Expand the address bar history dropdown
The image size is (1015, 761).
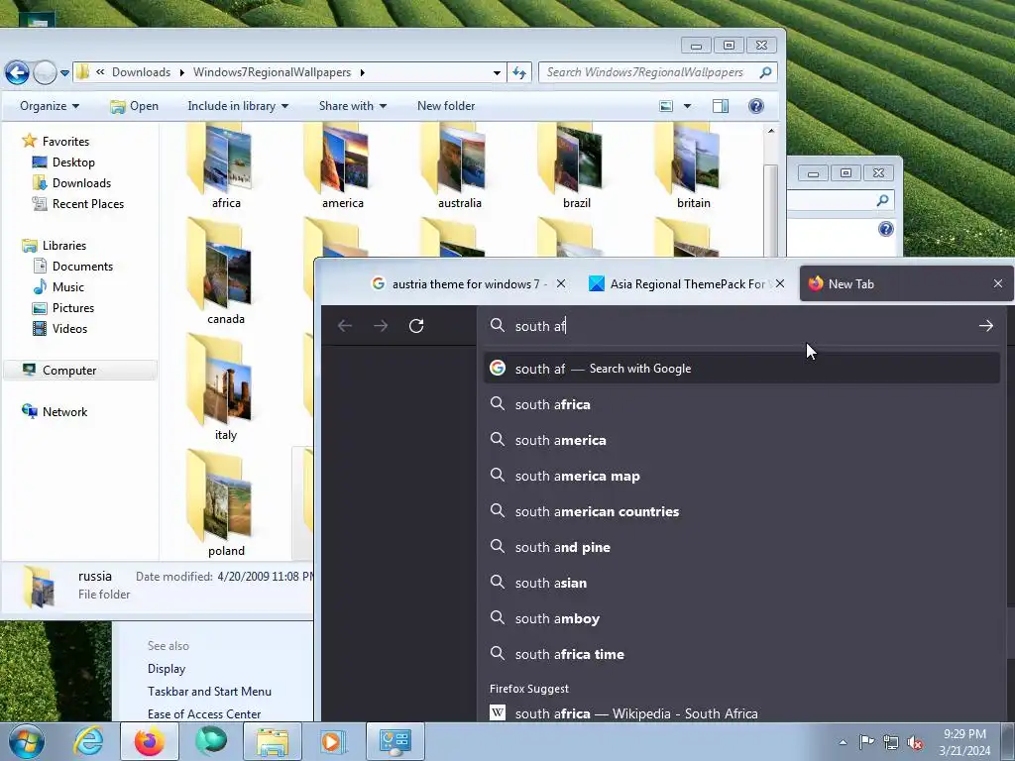497,72
